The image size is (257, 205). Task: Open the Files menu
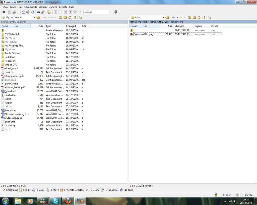[20, 7]
